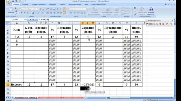
Task: Align text left in the Выравнивание group
Action: click(x=48, y=13)
